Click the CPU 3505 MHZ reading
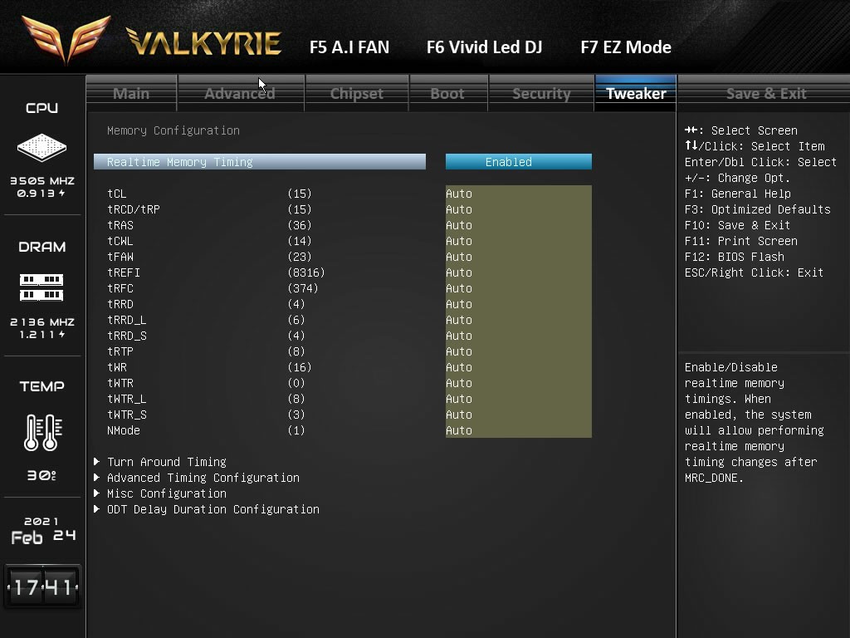Viewport: 850px width, 638px height. pos(42,180)
